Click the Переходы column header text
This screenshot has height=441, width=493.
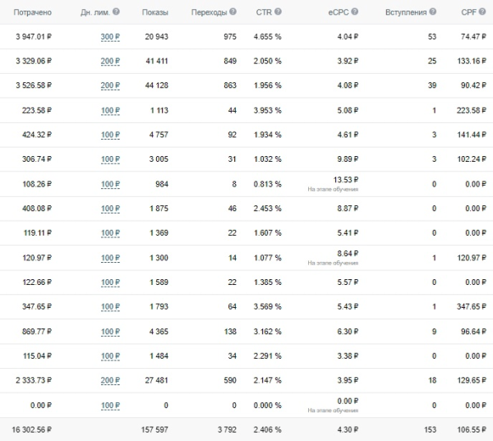click(x=209, y=12)
